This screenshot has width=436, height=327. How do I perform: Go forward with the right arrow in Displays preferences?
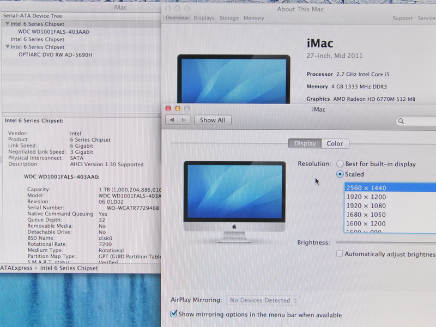coord(184,120)
